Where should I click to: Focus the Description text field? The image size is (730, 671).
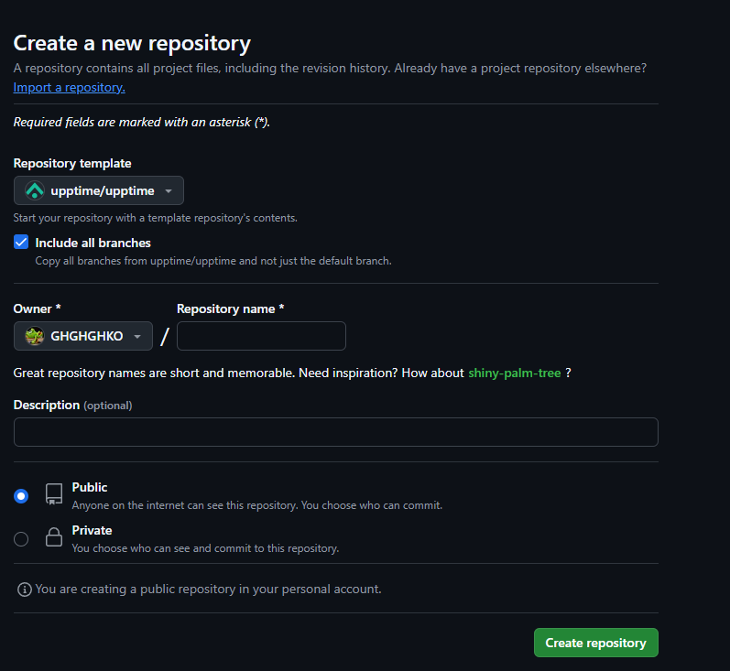335,432
